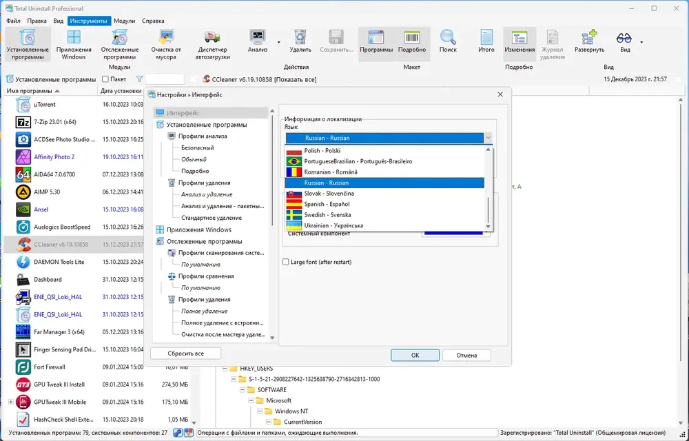Choose Romanian - Română language

pos(385,172)
